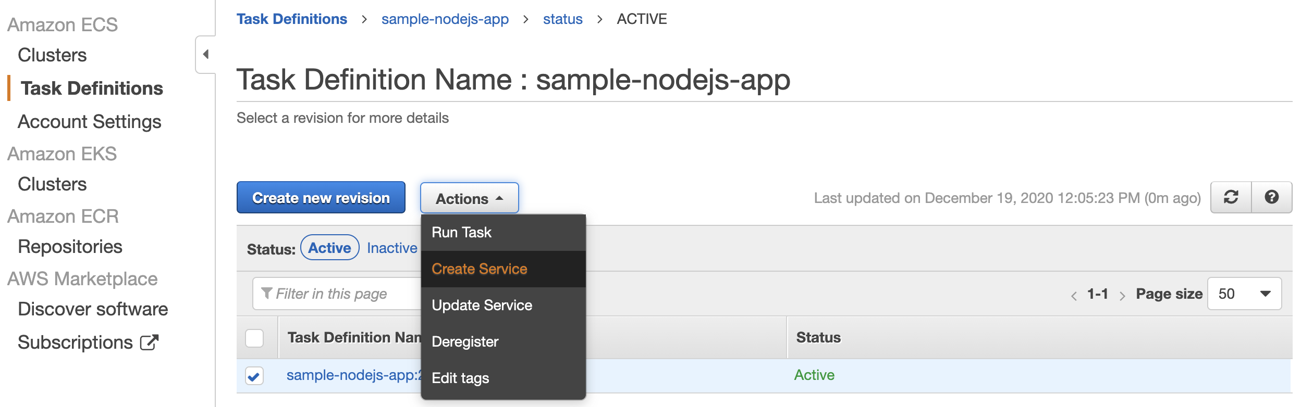The height and width of the screenshot is (407, 1301).
Task: Choose Create Service from Actions menu
Action: [480, 269]
